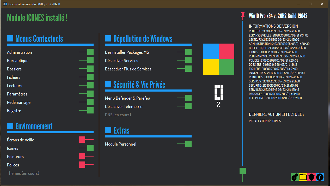Click the red pushpin icon

point(243,16)
